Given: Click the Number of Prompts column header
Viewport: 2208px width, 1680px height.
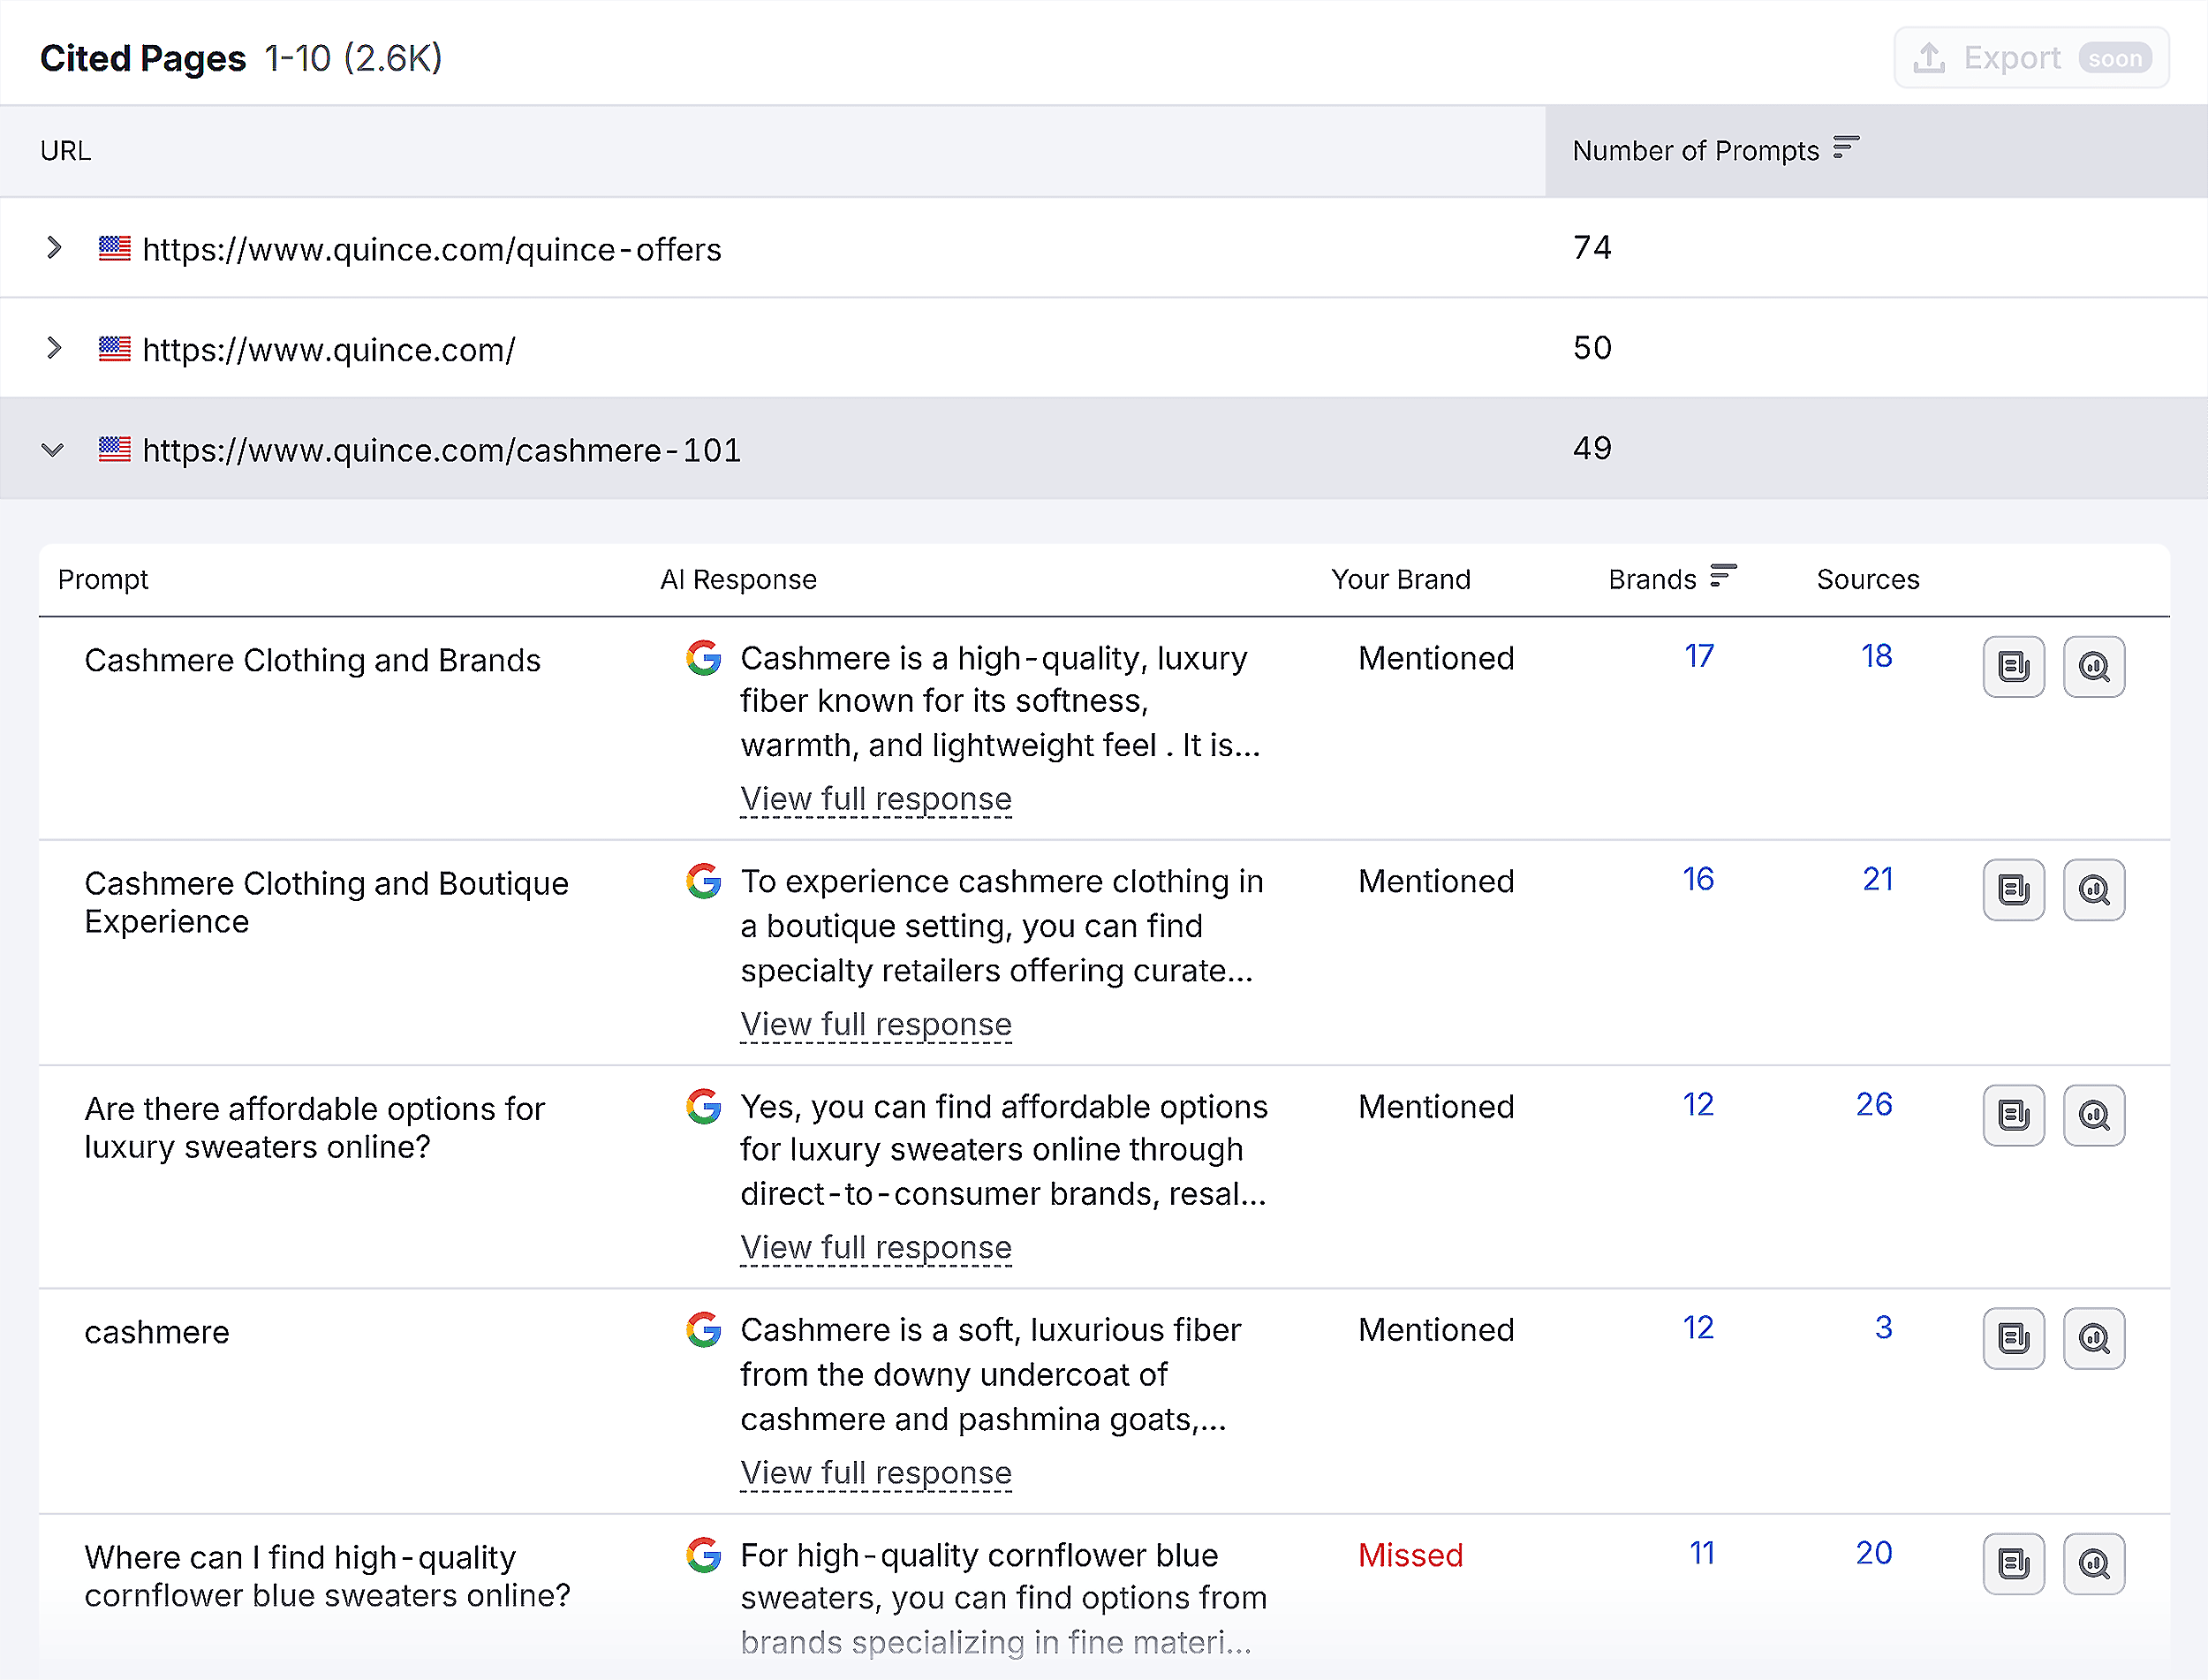Looking at the screenshot, I should coord(1695,150).
